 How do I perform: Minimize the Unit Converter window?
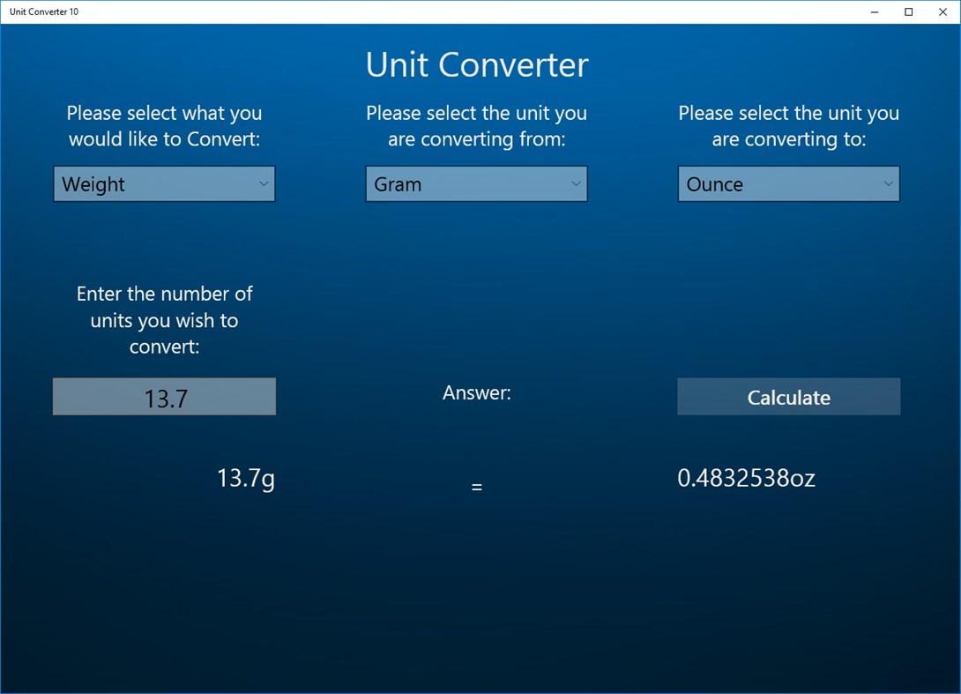coord(873,11)
